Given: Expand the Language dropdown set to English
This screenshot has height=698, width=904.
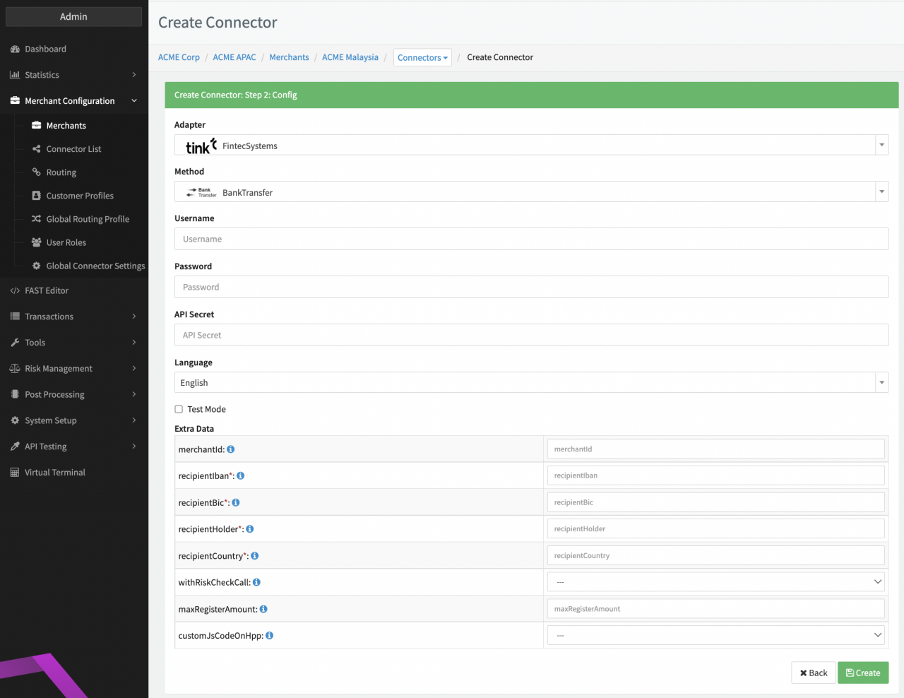Looking at the screenshot, I should (531, 383).
